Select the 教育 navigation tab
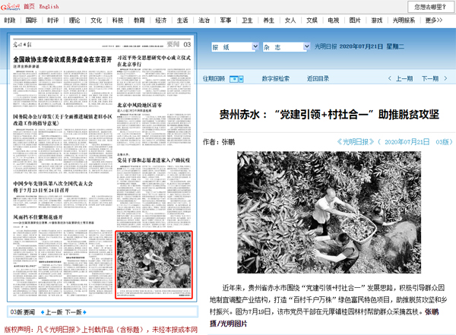Screen dimensions: 456x335 pyautogui.click(x=139, y=21)
